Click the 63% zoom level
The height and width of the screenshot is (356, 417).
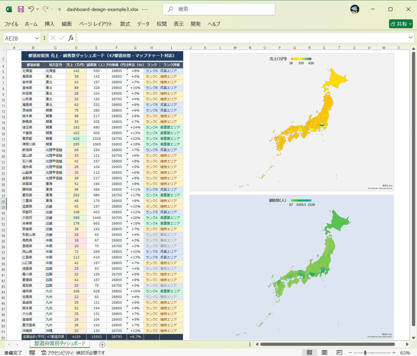click(405, 353)
